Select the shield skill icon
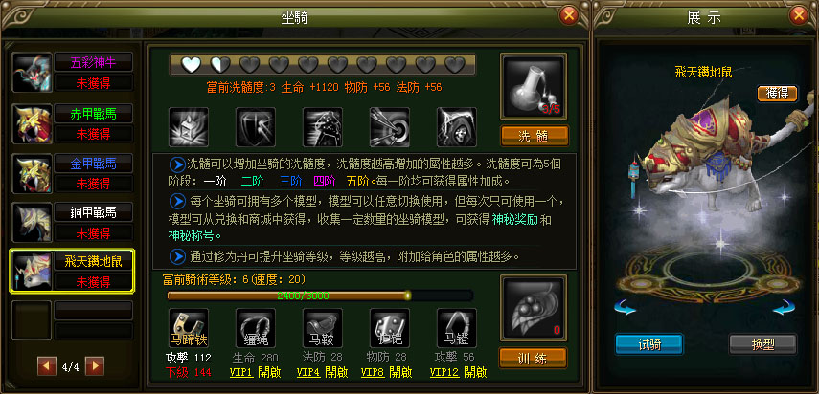 click(256, 127)
